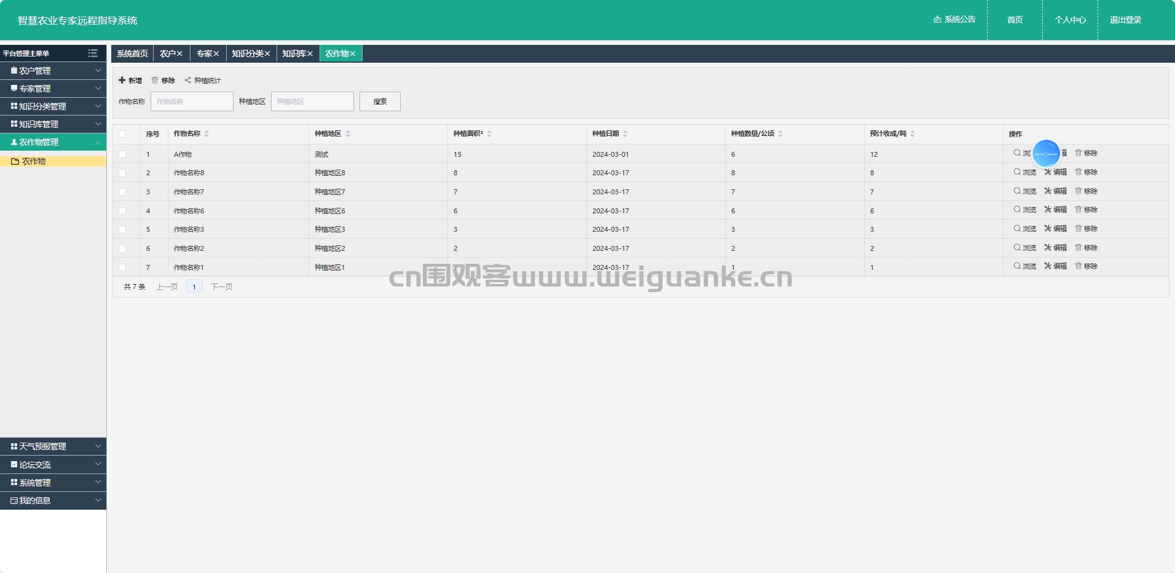This screenshot has height=573, width=1175.
Task: Expand 专家管理 sidebar menu
Action: (53, 89)
